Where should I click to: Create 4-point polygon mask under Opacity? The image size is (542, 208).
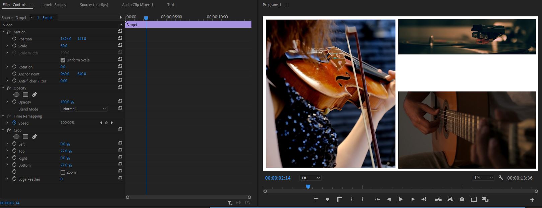(25, 94)
